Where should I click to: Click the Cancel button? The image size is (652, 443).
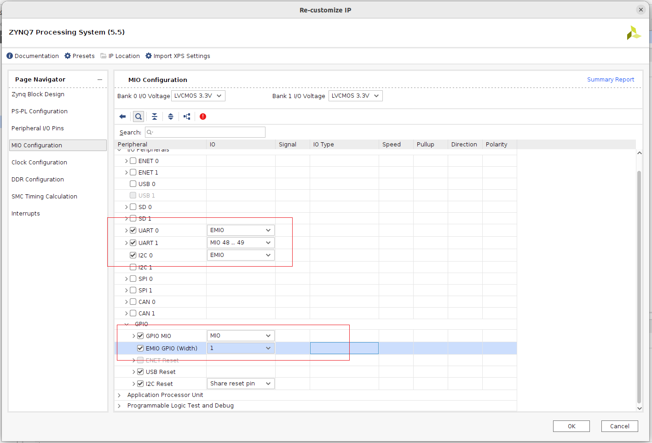620,426
